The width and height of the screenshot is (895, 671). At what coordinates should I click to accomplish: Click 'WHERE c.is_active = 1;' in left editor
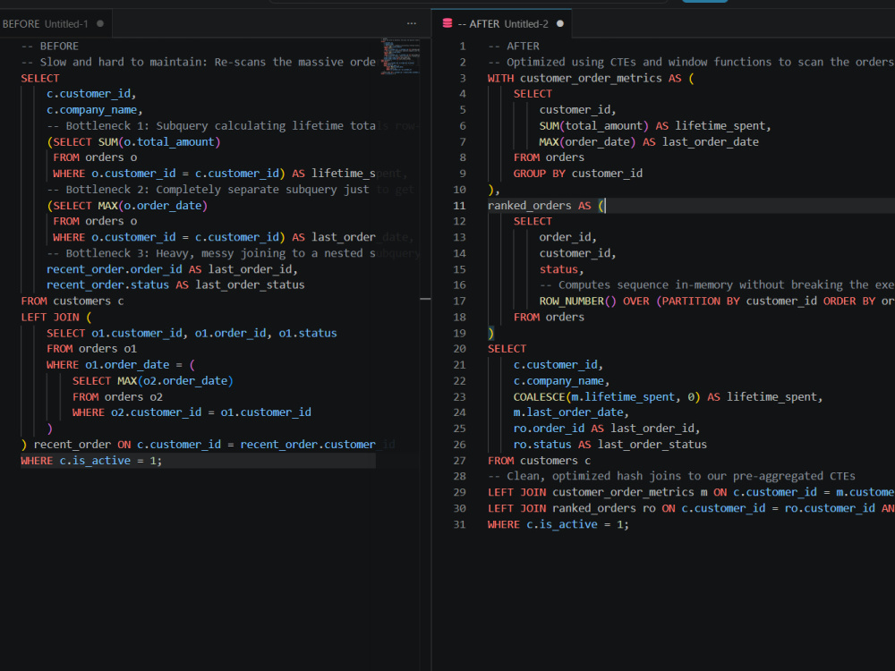tap(91, 461)
